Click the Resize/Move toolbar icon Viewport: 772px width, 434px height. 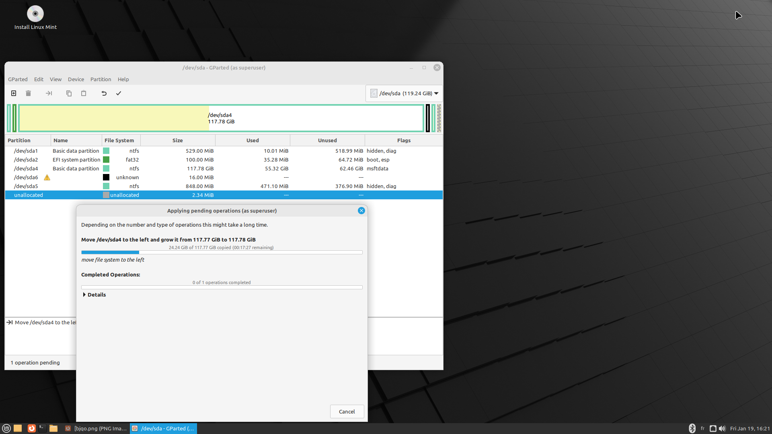click(49, 93)
